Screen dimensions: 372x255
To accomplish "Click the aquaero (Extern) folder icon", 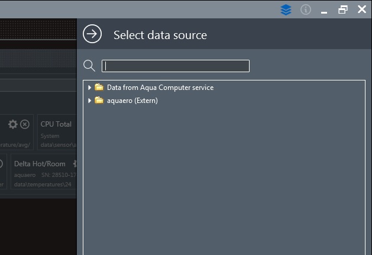I will point(99,101).
